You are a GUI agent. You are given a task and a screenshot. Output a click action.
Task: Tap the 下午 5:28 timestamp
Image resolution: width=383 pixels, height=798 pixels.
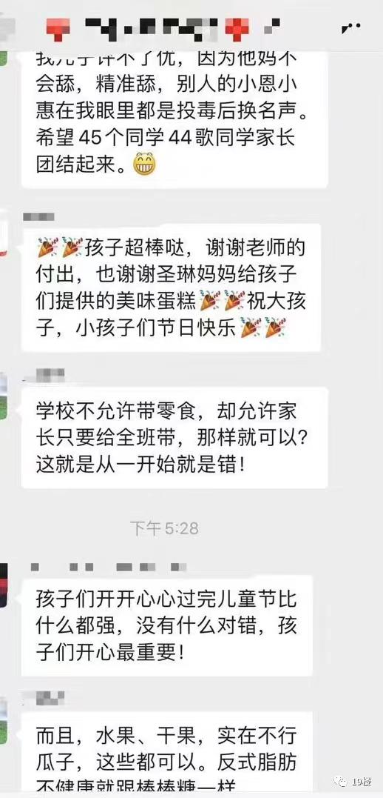point(163,528)
